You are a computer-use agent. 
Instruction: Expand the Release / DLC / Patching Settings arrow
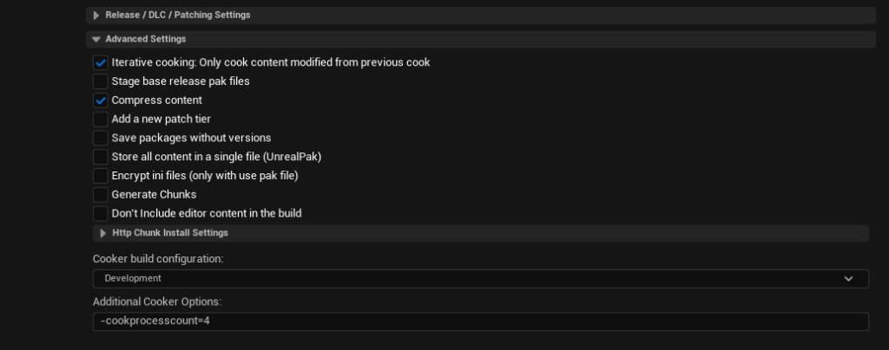coord(95,16)
